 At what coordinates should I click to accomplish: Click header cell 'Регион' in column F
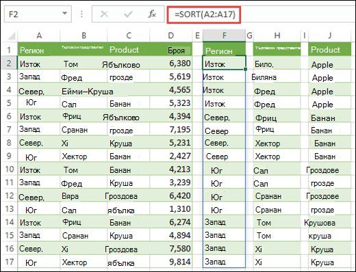click(x=224, y=49)
